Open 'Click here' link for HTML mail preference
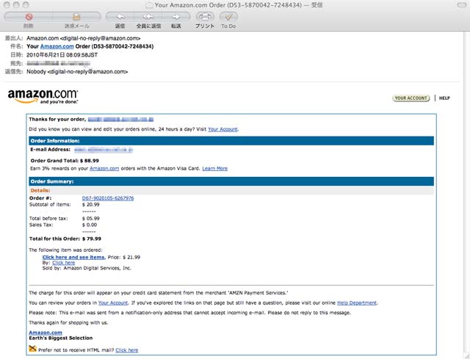Image resolution: width=470 pixels, height=359 pixels. coord(127,350)
